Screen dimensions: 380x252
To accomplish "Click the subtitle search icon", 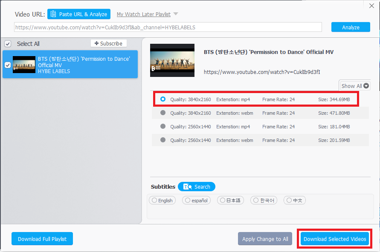I will click(x=188, y=187).
